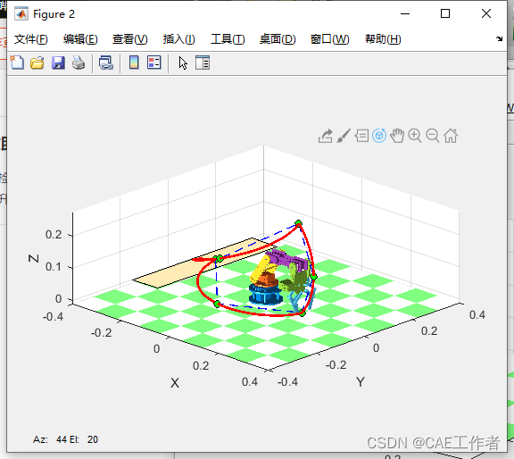Restore view with the home icon
Viewport: 514px width, 459px height.
451,136
